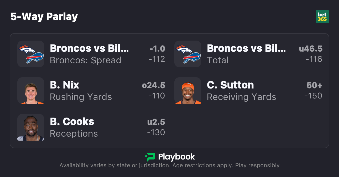Image resolution: width=339 pixels, height=177 pixels.
Task: Click the Broncos vs Bills total team logos
Action: (188, 54)
